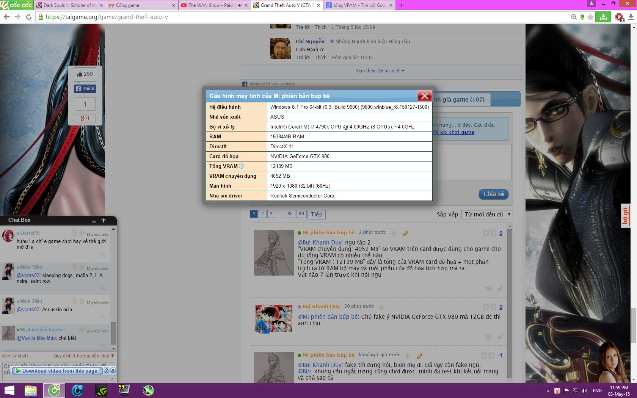Click the edit pencil on first comment
This screenshot has height=398, width=637.
click(x=405, y=233)
